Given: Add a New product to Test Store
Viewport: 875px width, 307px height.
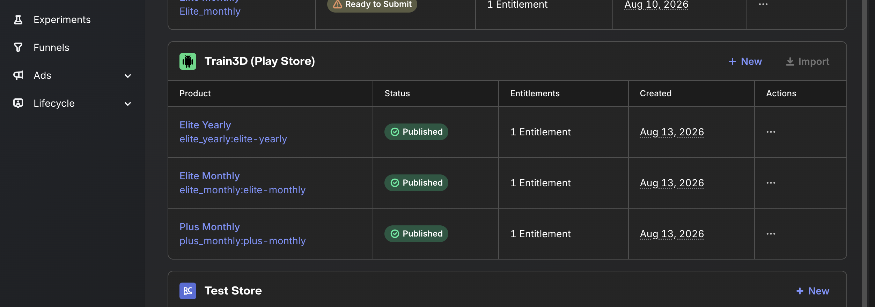Looking at the screenshot, I should click(812, 291).
